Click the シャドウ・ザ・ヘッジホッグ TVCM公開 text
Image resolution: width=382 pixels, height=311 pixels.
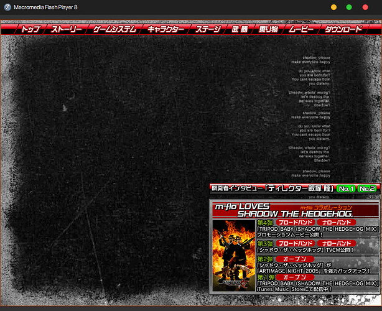305,250
